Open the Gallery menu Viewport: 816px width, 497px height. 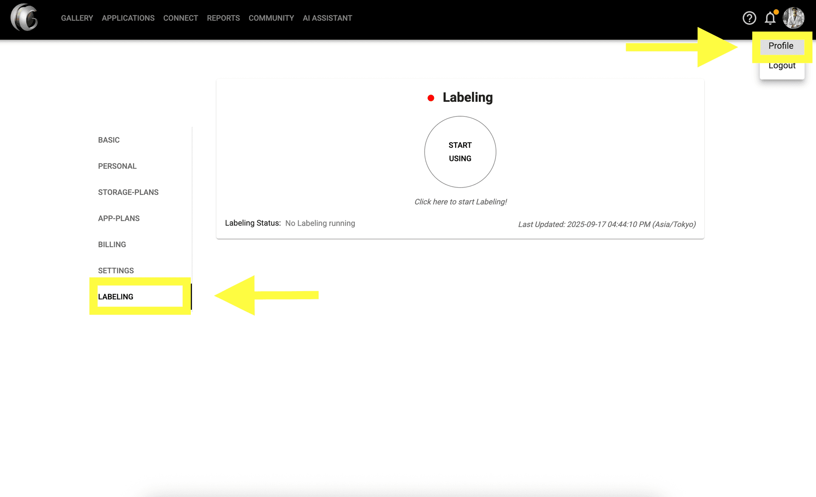[77, 18]
